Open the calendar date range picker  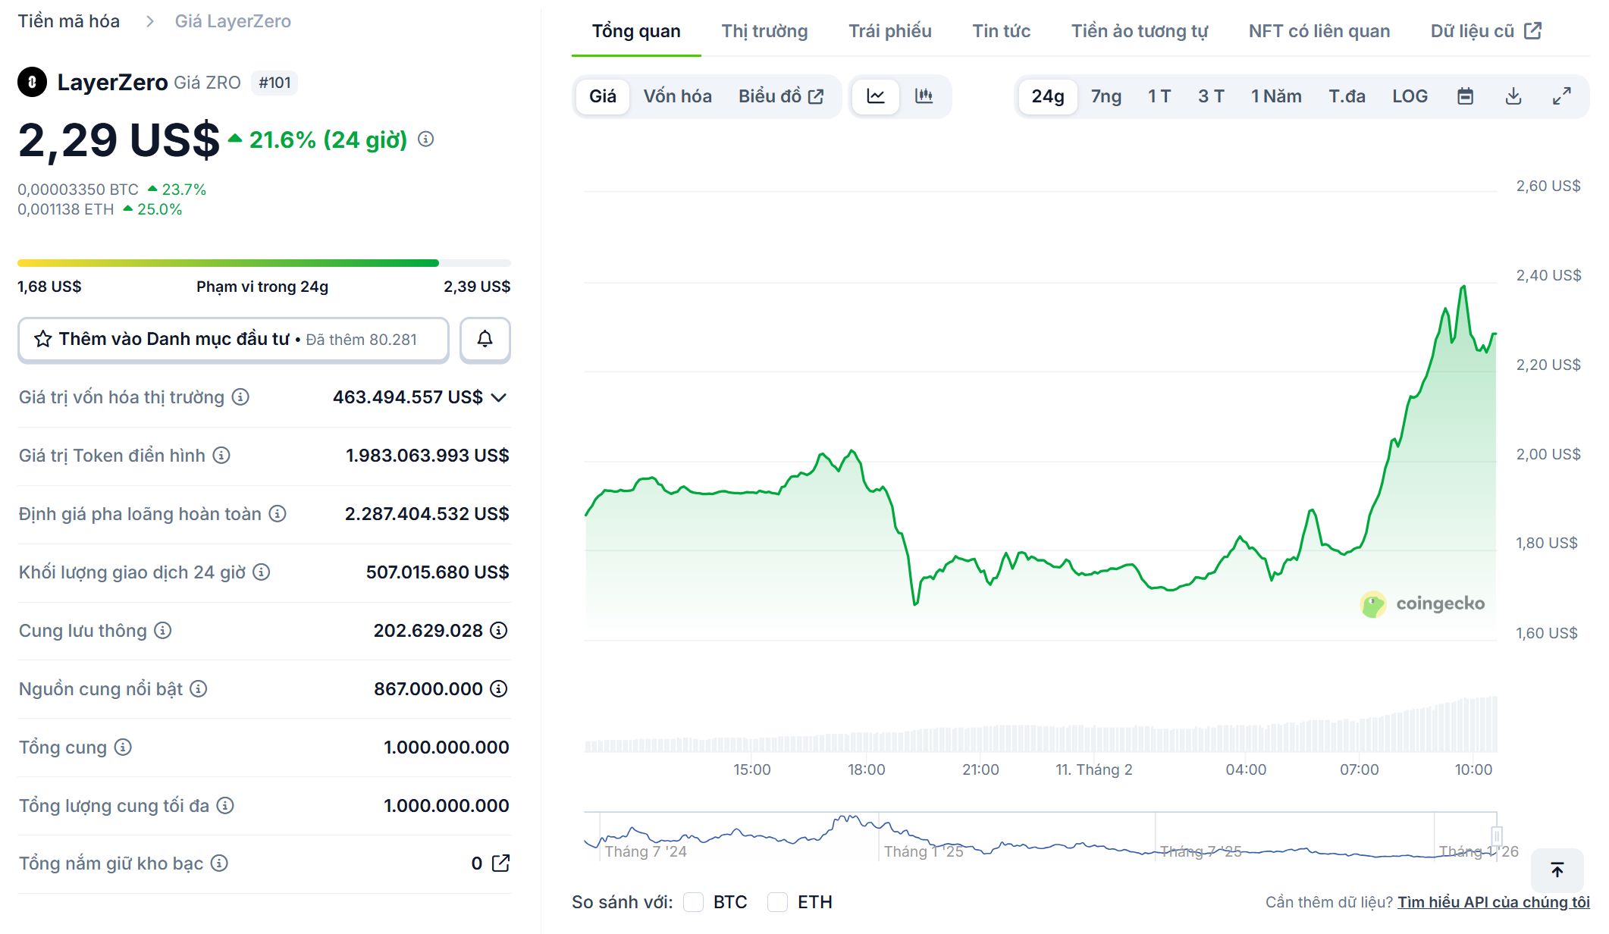1466,96
